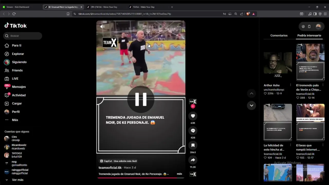Expand the caption with más
Screen dimensions: 329x185
click(x=179, y=174)
